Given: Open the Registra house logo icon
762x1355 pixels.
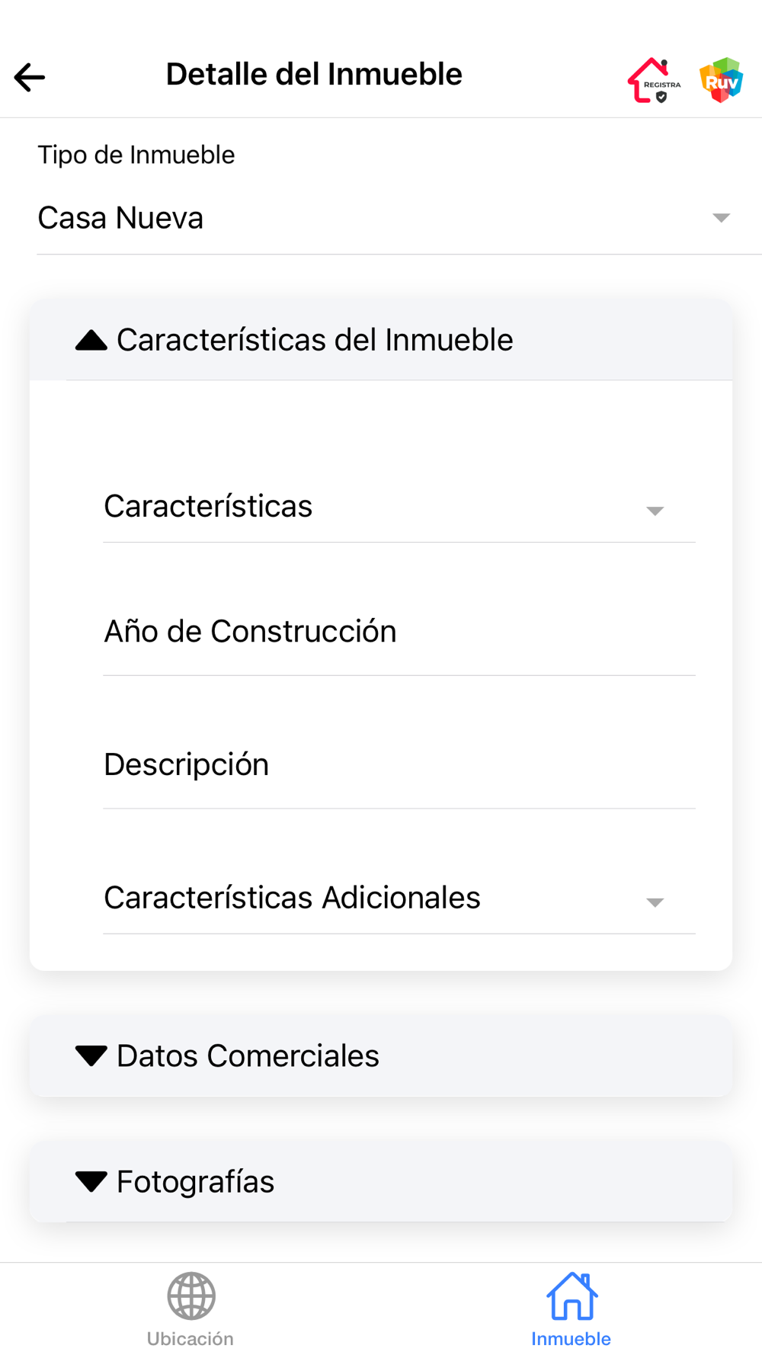Looking at the screenshot, I should (x=654, y=80).
